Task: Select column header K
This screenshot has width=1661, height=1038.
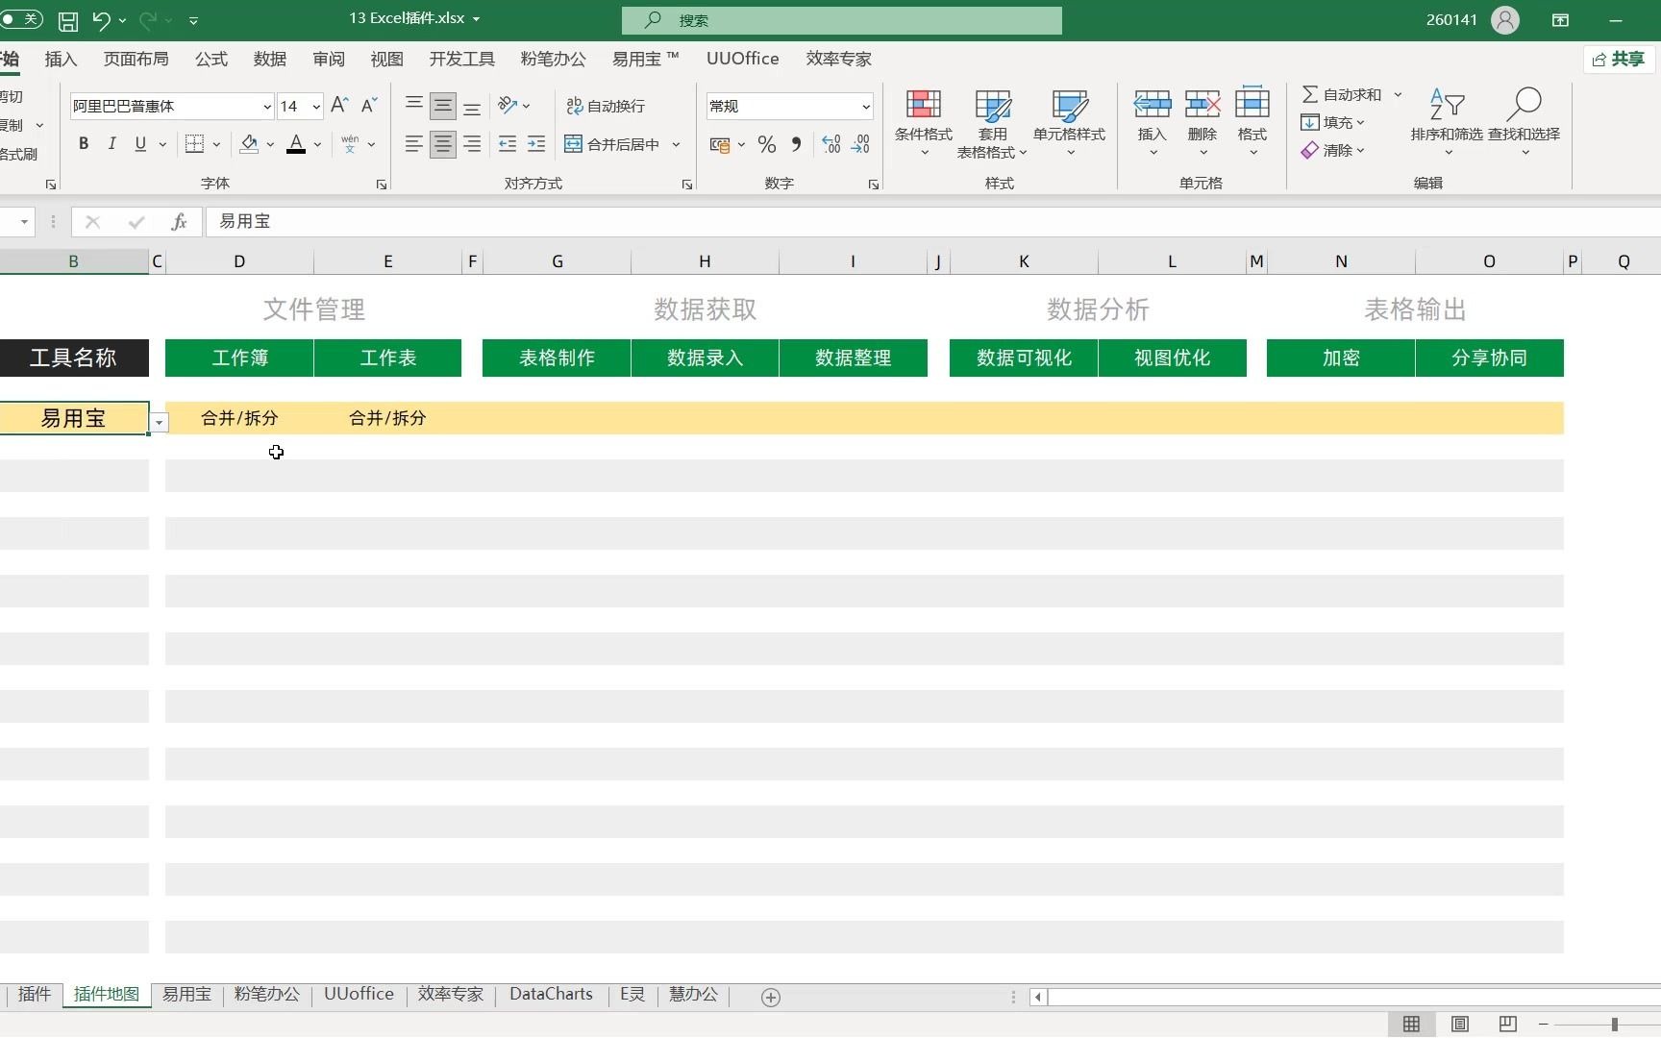Action: (x=1024, y=261)
